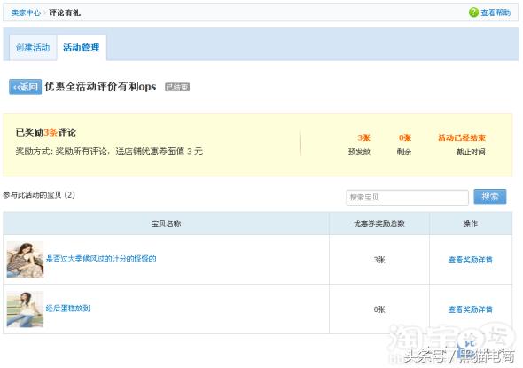Click the green help question-mark icon

click(x=473, y=12)
